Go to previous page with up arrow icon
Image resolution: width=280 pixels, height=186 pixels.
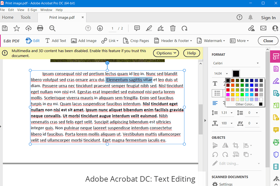(88, 28)
